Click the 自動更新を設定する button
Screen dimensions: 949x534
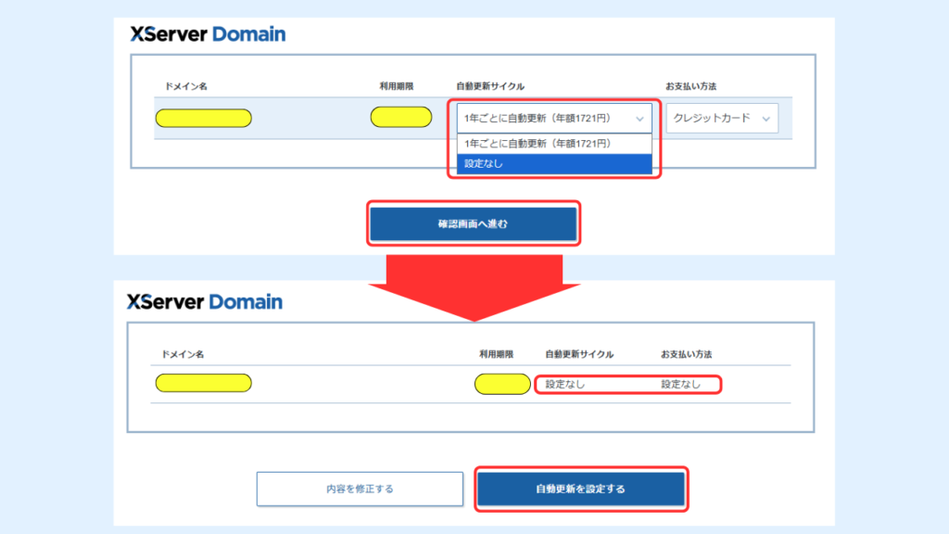pos(581,489)
